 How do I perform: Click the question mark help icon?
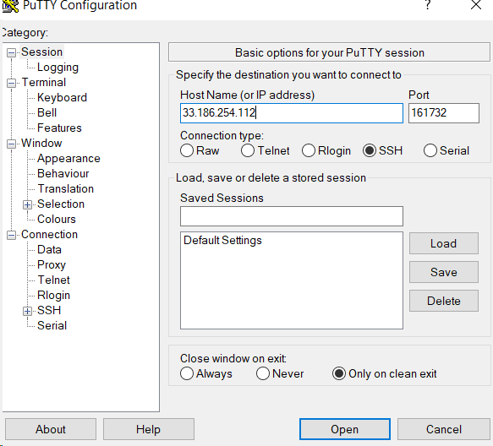[427, 5]
